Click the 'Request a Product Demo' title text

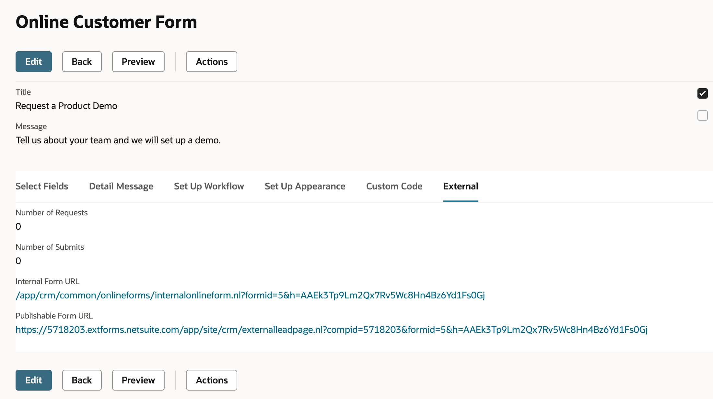66,106
